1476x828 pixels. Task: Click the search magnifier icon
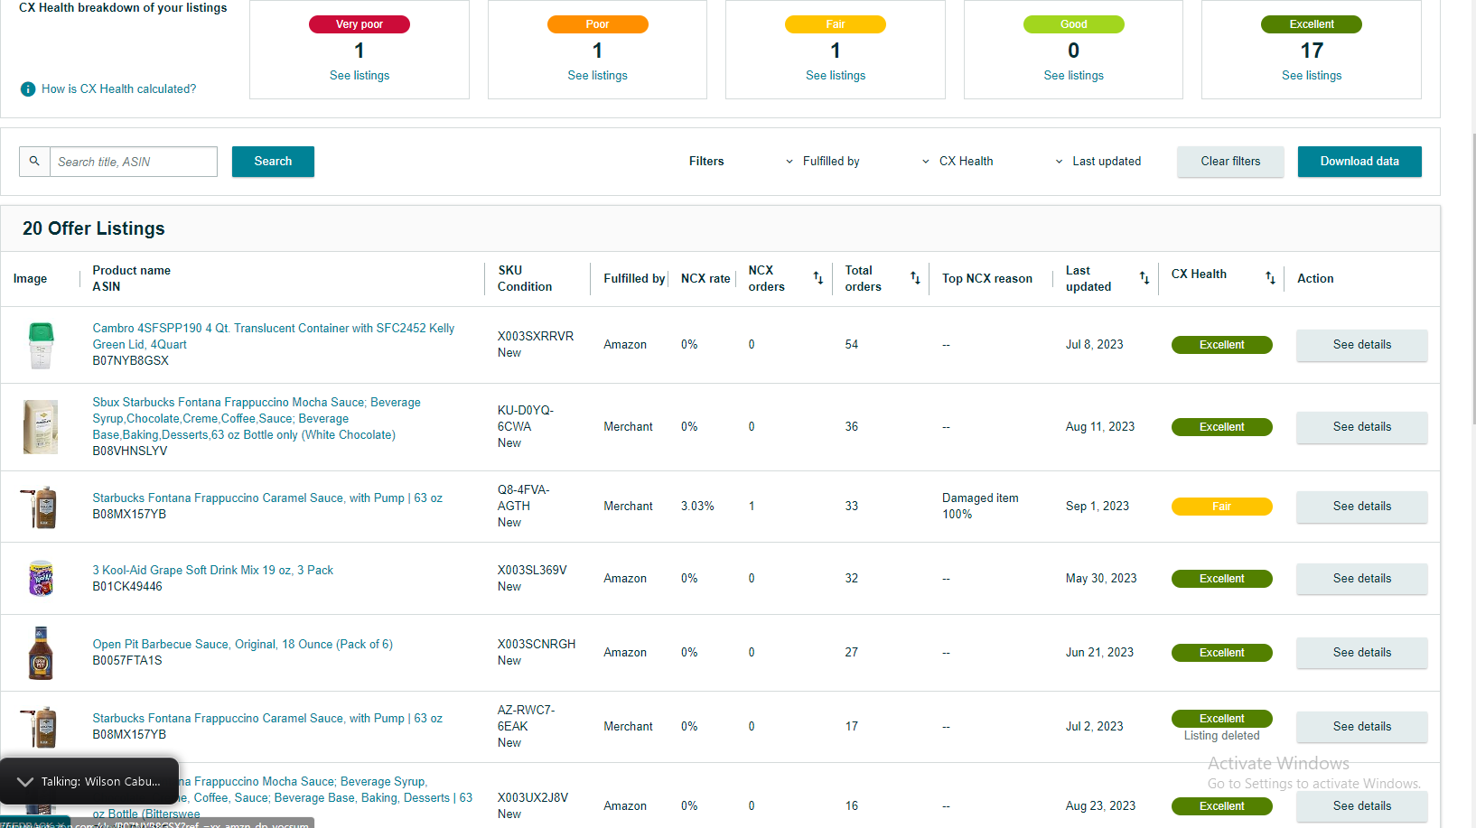(x=34, y=162)
